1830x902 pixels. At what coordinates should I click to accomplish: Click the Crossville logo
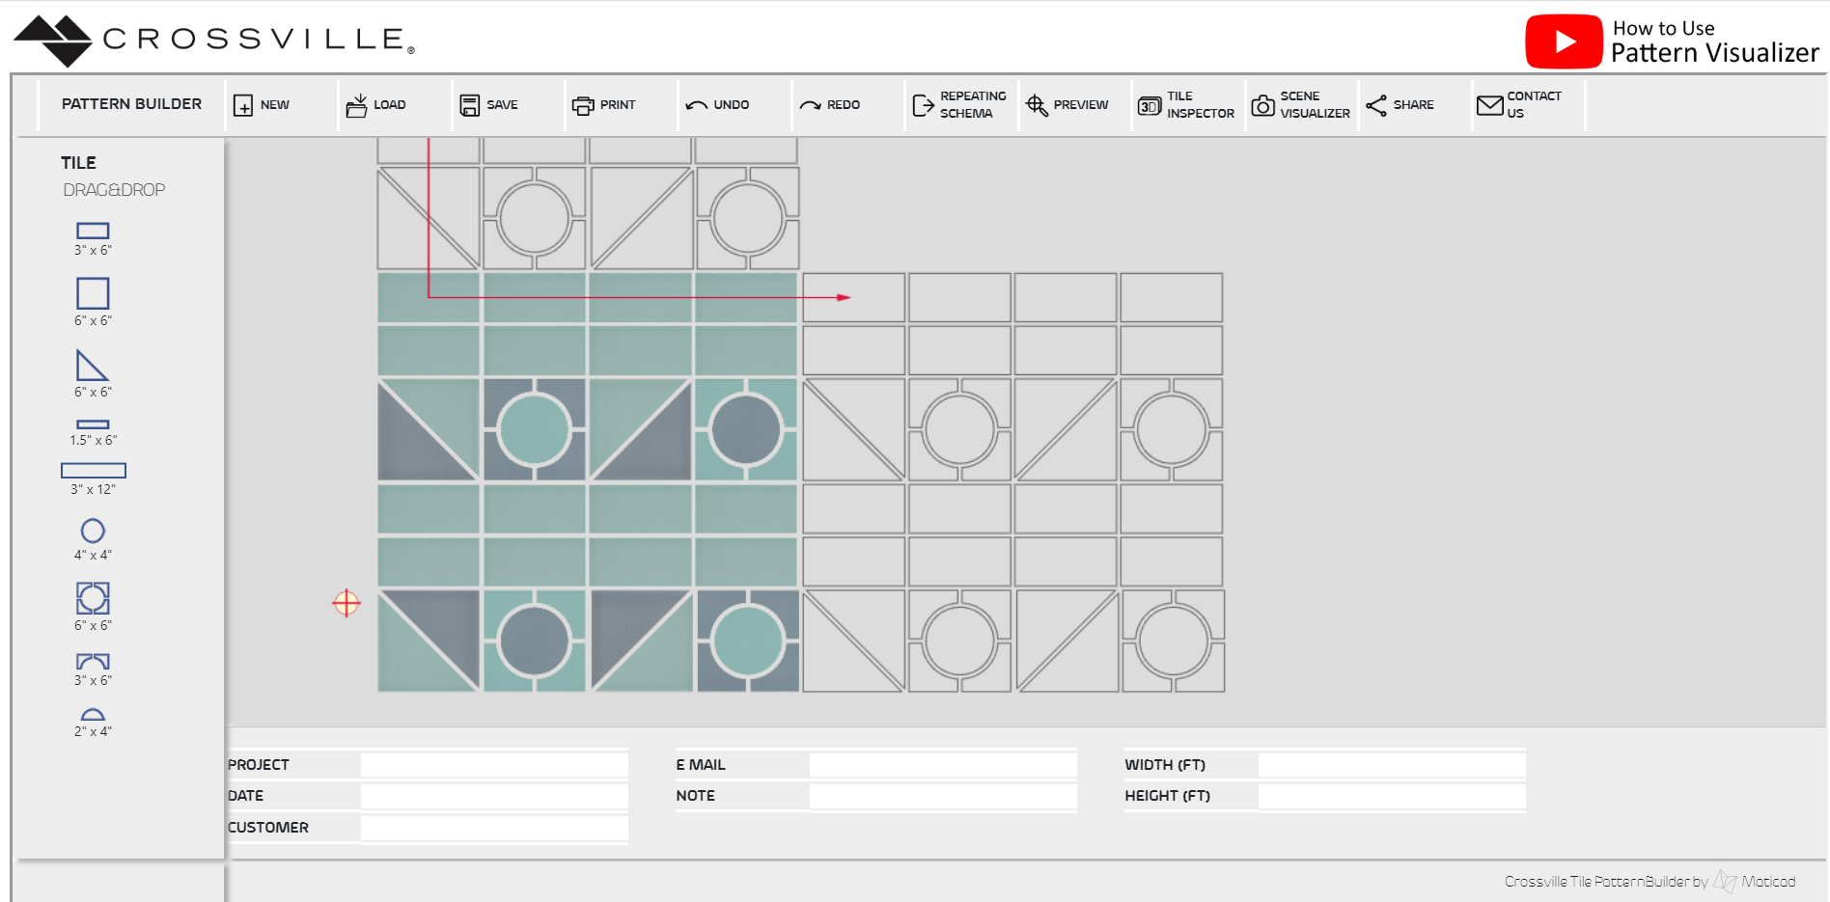tap(214, 41)
